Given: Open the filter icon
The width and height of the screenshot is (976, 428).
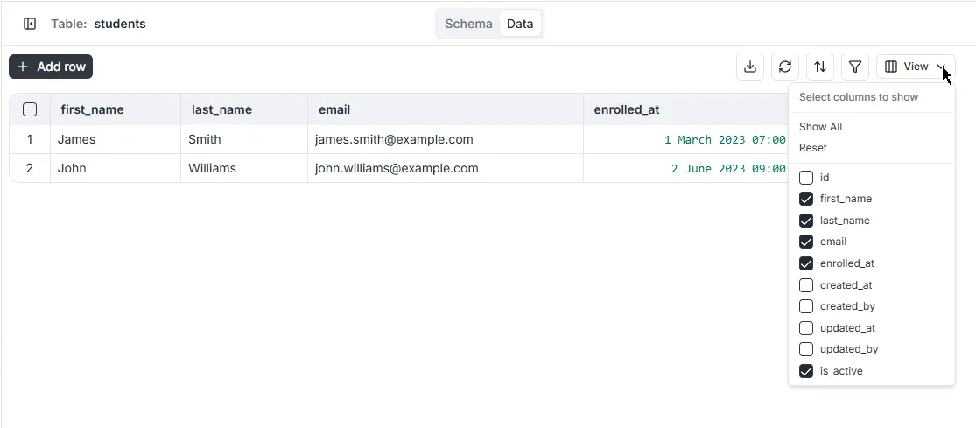Looking at the screenshot, I should pyautogui.click(x=855, y=67).
